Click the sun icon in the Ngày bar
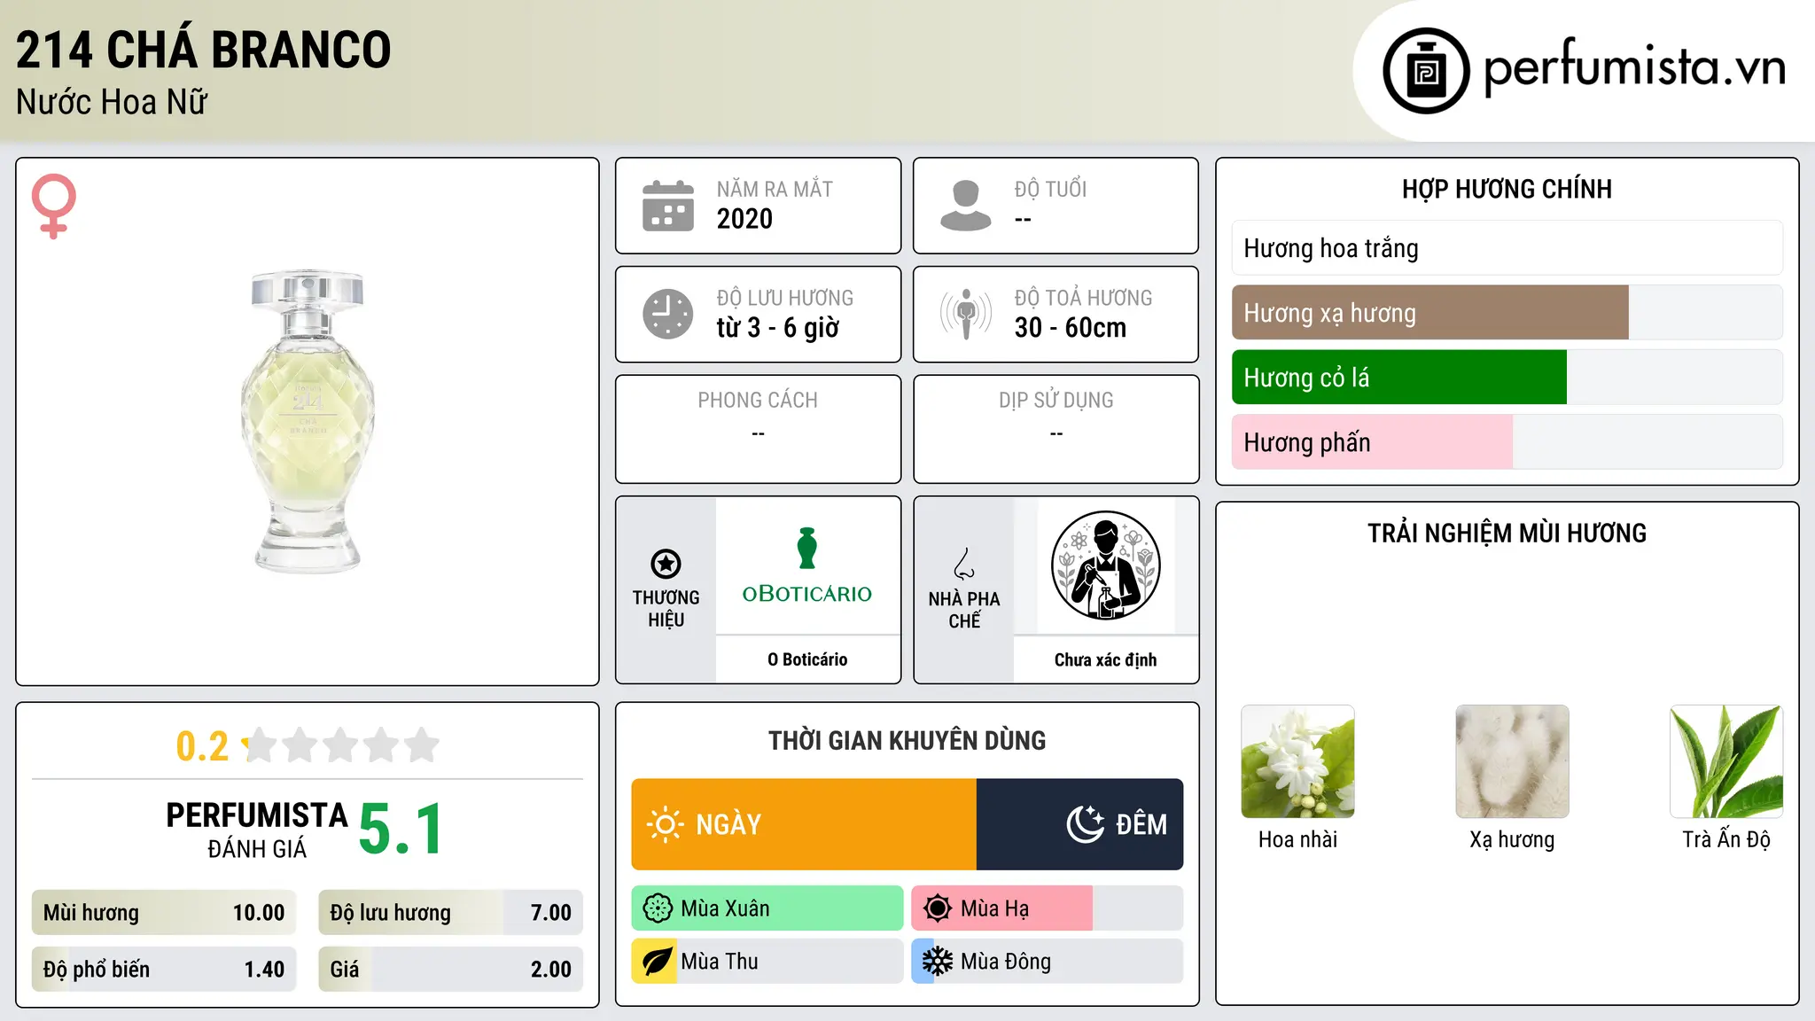 (665, 824)
